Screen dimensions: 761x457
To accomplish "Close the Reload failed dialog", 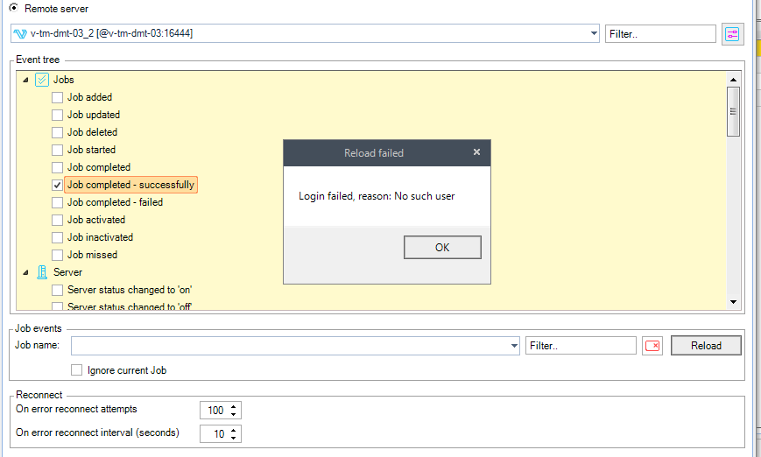I will 476,152.
